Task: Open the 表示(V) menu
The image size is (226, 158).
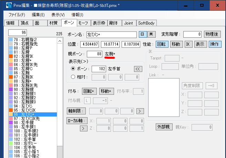Action: coord(58,15)
